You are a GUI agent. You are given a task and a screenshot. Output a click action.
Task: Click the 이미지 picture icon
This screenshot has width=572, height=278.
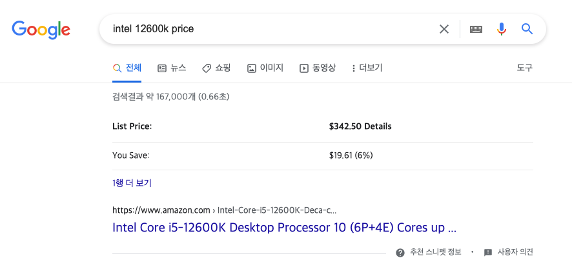pos(252,68)
